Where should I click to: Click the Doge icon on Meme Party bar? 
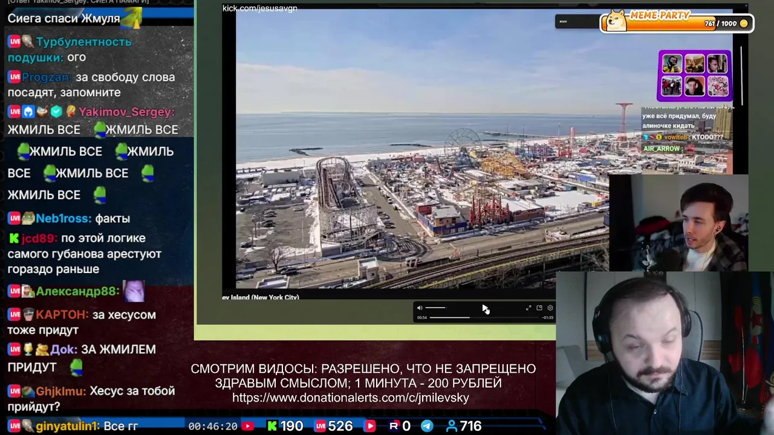(x=617, y=20)
